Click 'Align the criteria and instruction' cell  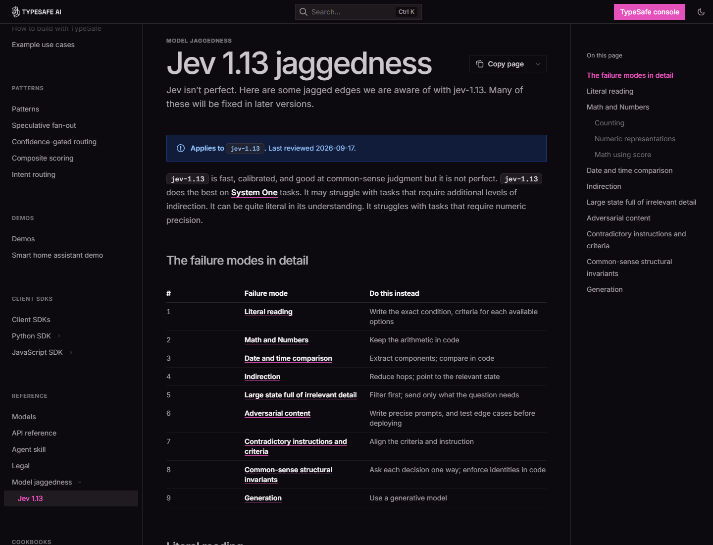(x=421, y=441)
